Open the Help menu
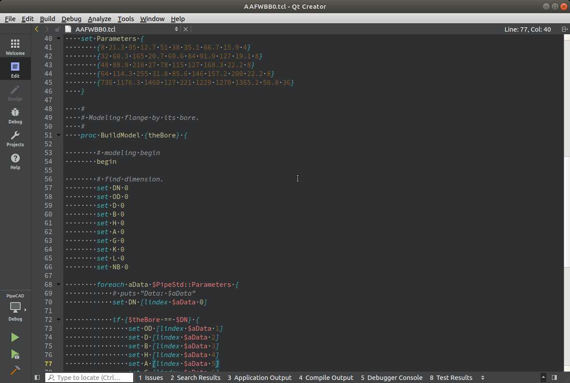 click(178, 18)
